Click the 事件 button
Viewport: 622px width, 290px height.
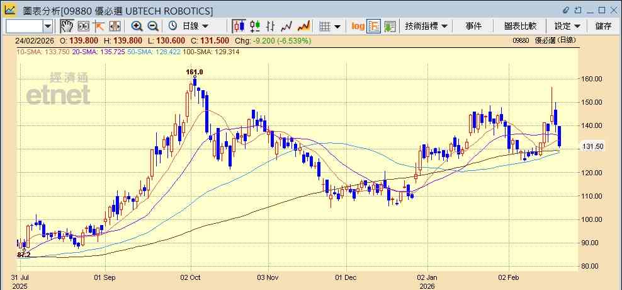[473, 26]
